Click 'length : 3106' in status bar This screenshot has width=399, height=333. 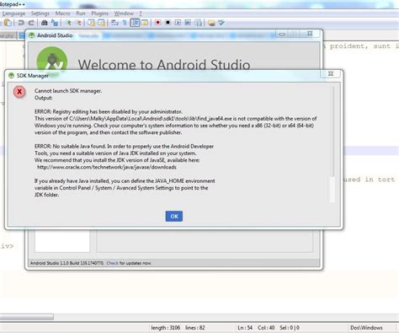166,328
